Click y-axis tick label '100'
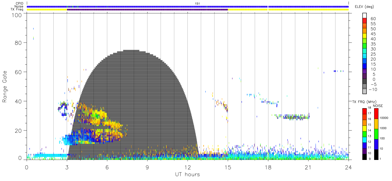 (x=17, y=15)
